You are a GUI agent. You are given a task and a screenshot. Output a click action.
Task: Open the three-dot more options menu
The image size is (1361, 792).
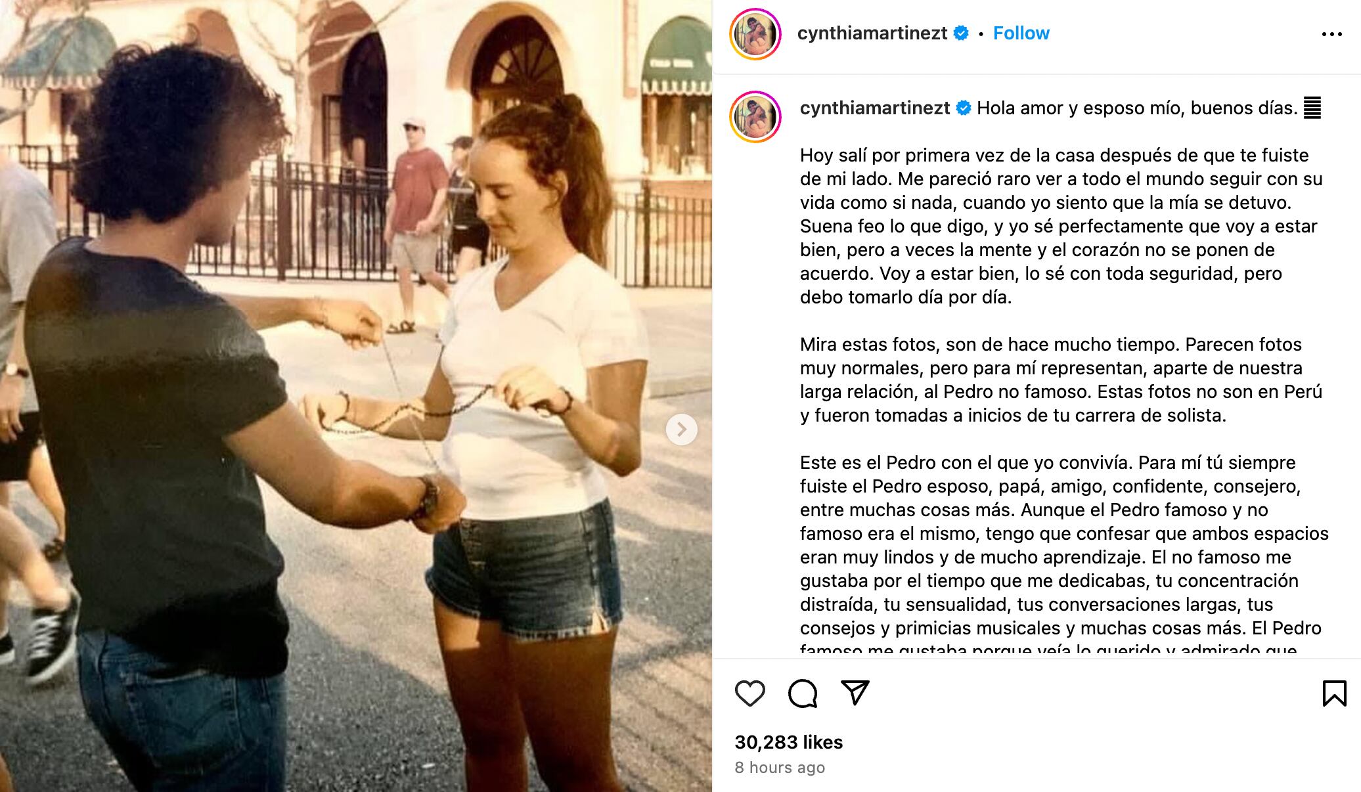click(x=1331, y=34)
